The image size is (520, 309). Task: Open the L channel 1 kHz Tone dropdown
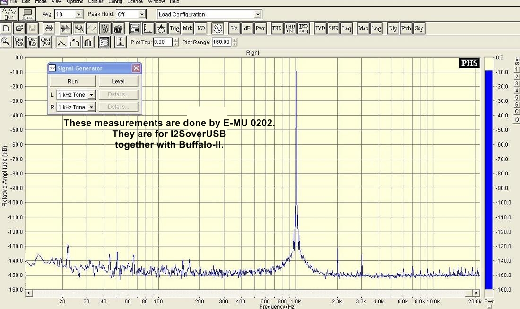pyautogui.click(x=91, y=95)
